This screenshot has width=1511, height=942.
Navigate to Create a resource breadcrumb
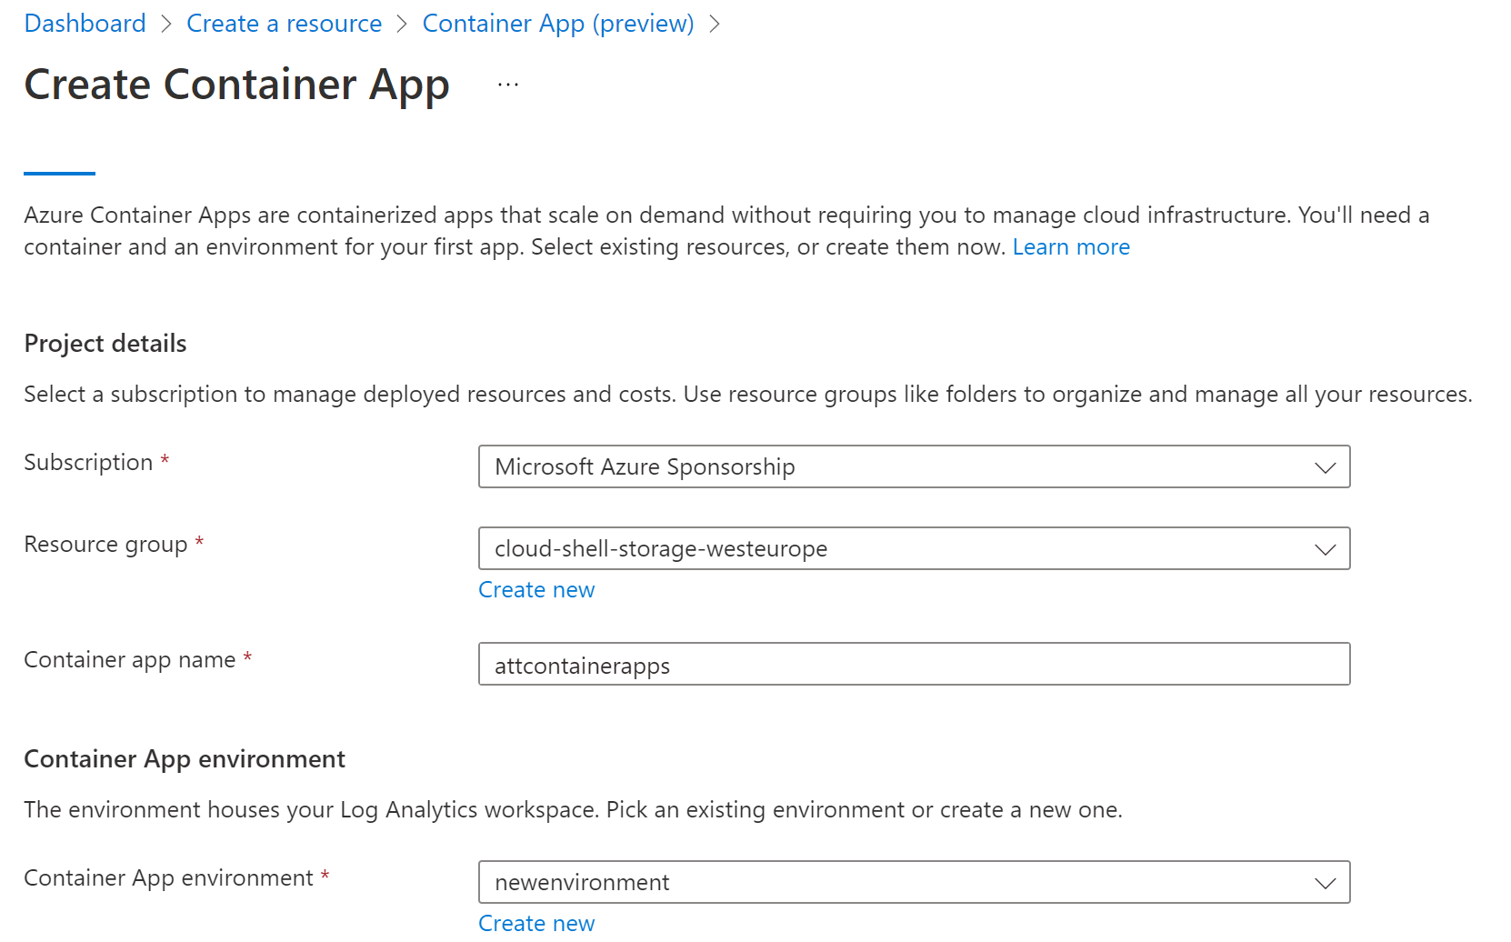(x=284, y=24)
